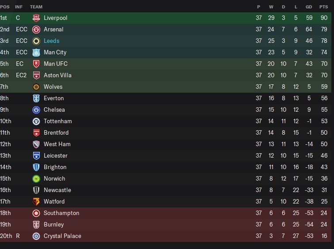
Task: Click the Chelsea club badge icon
Action: (x=36, y=110)
